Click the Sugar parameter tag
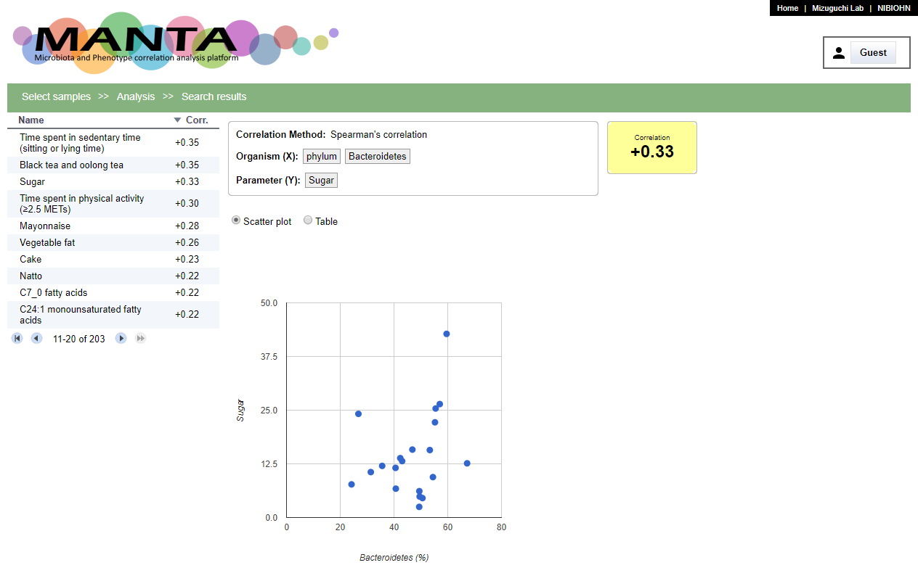 click(x=322, y=180)
